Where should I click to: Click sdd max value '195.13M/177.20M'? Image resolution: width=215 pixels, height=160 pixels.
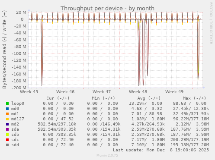pyautogui.click(x=189, y=145)
